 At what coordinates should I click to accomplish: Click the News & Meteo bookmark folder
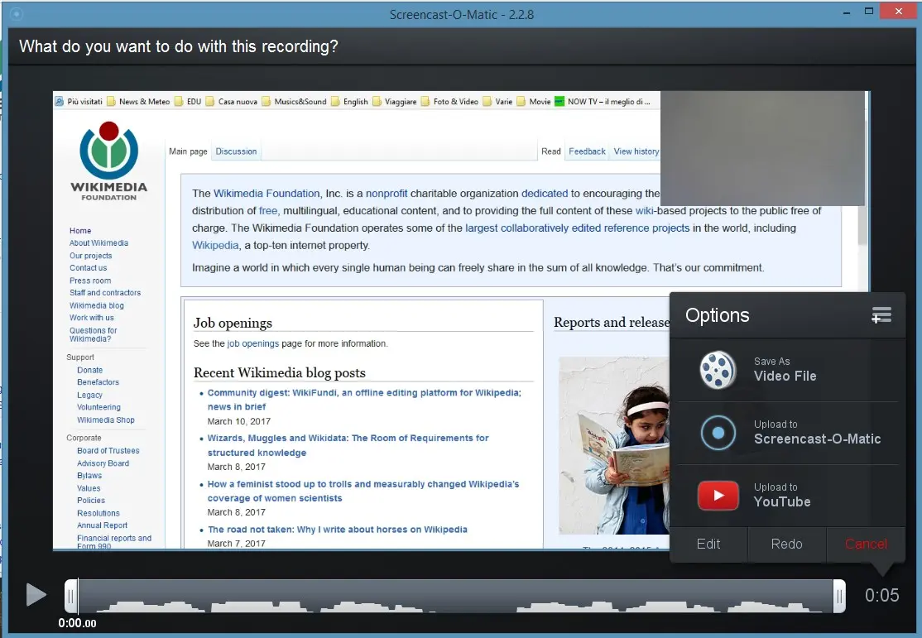138,101
